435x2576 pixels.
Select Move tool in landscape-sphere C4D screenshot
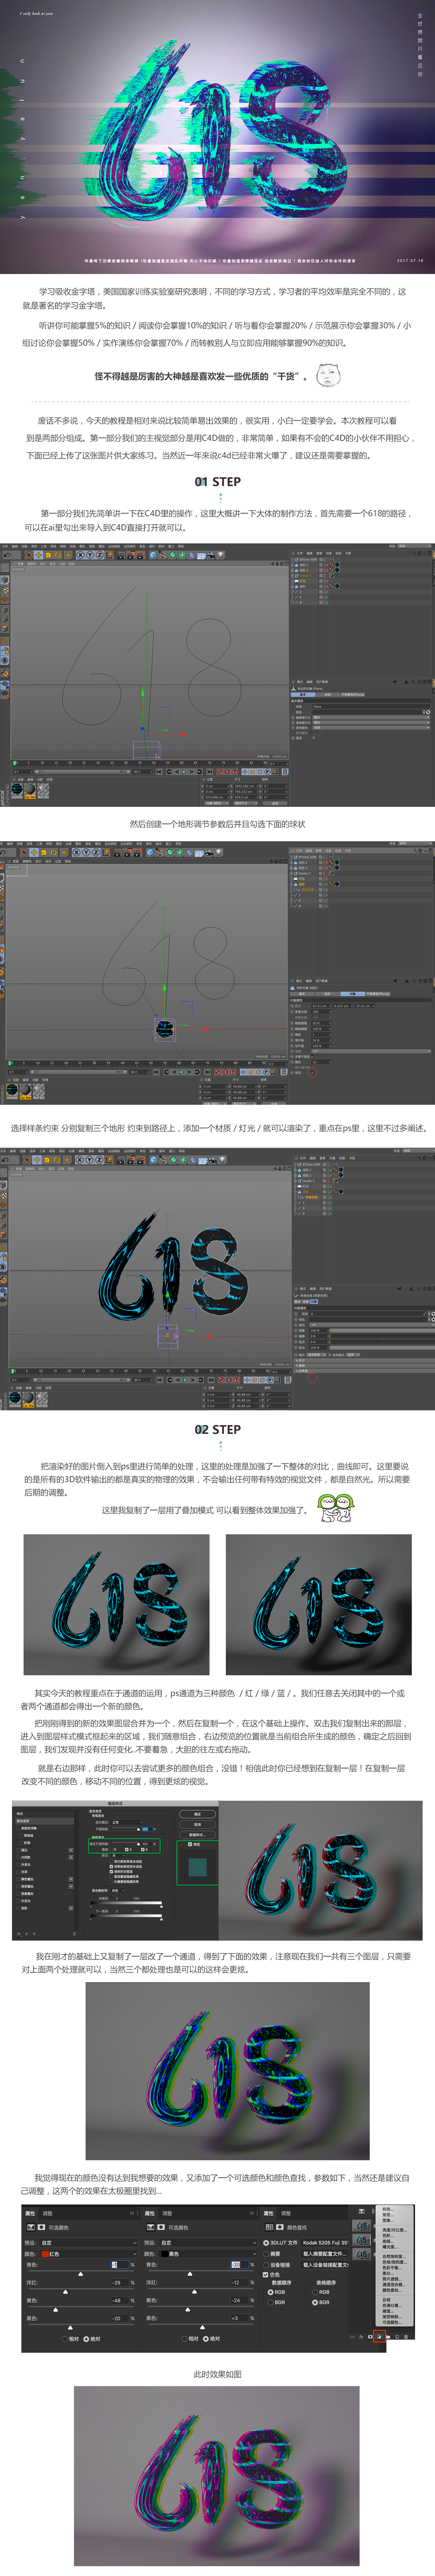coord(34,853)
